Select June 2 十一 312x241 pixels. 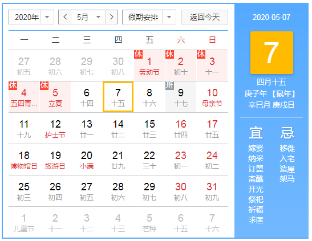tap(55, 223)
